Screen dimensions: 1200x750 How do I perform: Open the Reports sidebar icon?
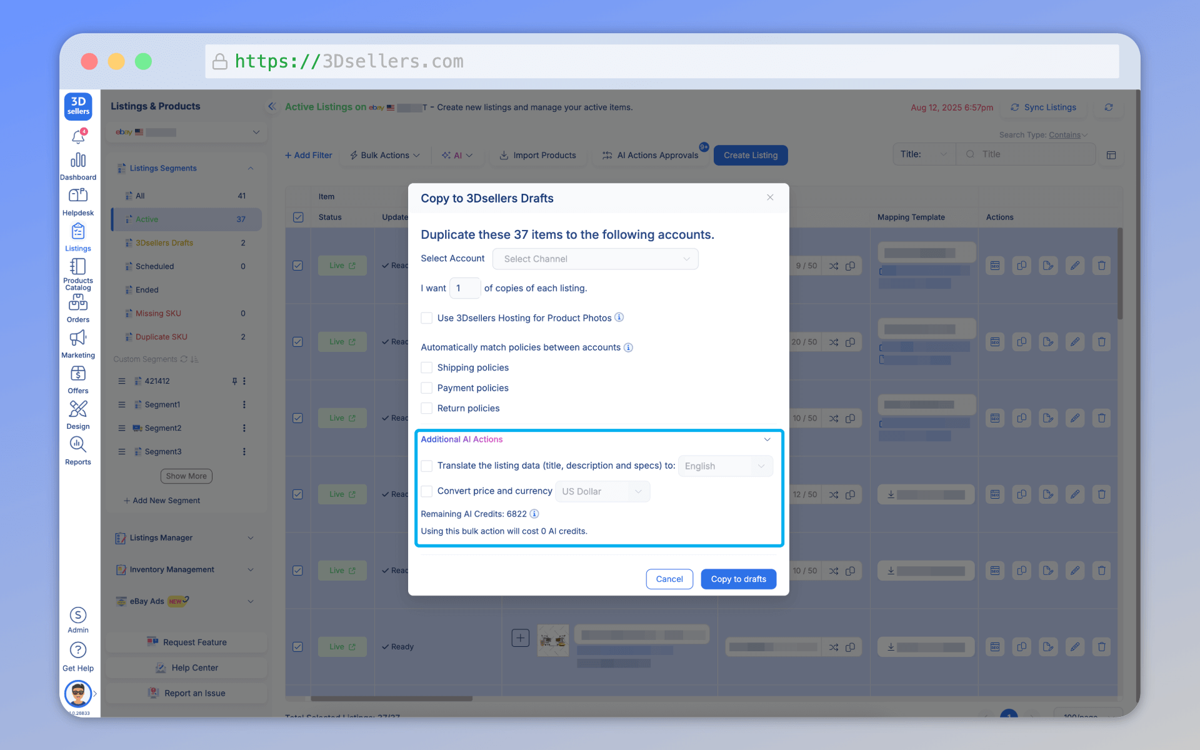point(78,445)
